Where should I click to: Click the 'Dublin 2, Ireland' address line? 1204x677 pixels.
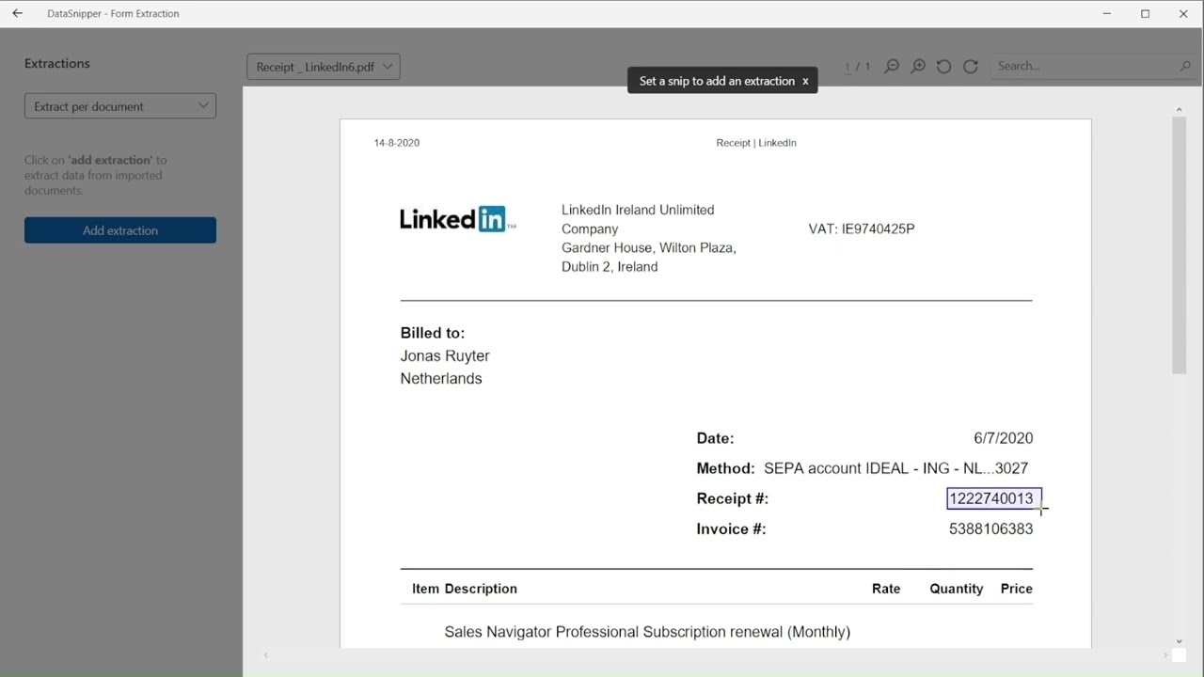610,266
